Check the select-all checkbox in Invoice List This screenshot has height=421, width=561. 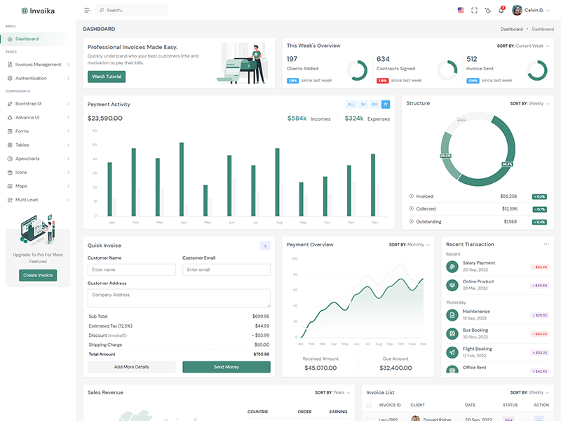pyautogui.click(x=369, y=405)
